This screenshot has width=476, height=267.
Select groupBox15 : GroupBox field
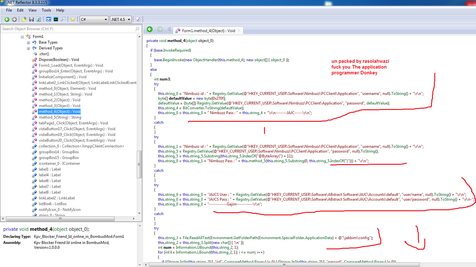(x=59, y=158)
